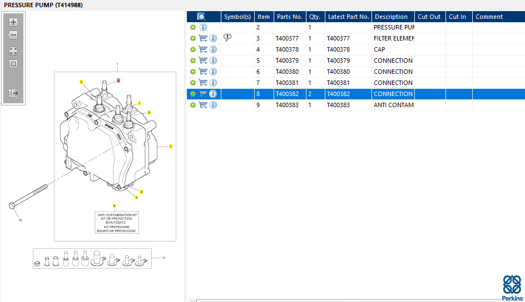Viewport: 525px width, 302px height.
Task: Sort by Qty. column header
Action: pos(315,17)
